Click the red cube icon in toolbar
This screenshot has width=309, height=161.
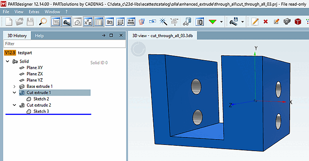298,22
